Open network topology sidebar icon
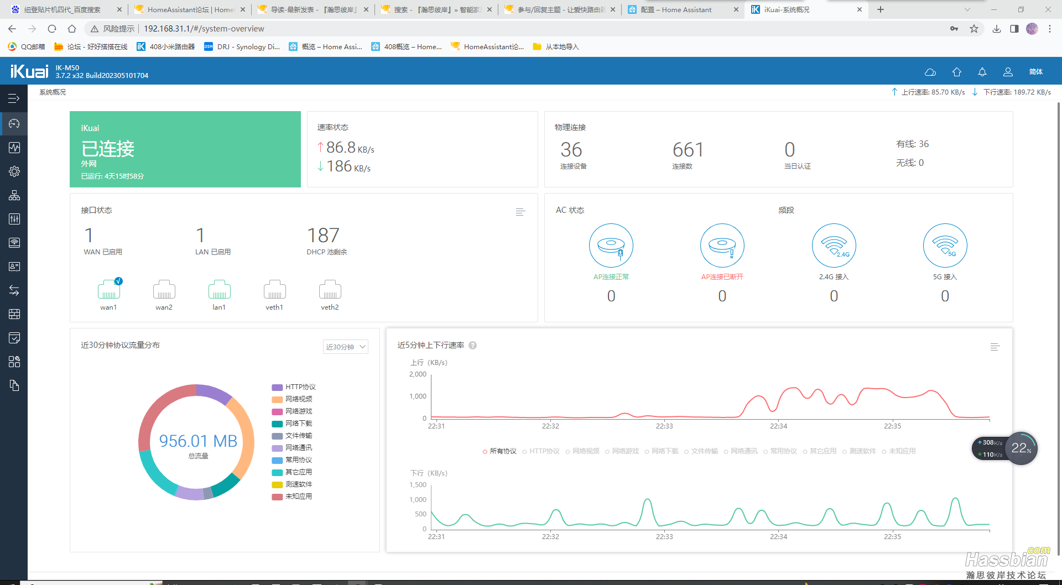The image size is (1062, 585). [x=14, y=195]
